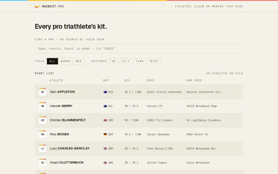Viewport: 278px width, 174px height.
Task: Focus the name, country, brand search field
Action: click(139, 48)
